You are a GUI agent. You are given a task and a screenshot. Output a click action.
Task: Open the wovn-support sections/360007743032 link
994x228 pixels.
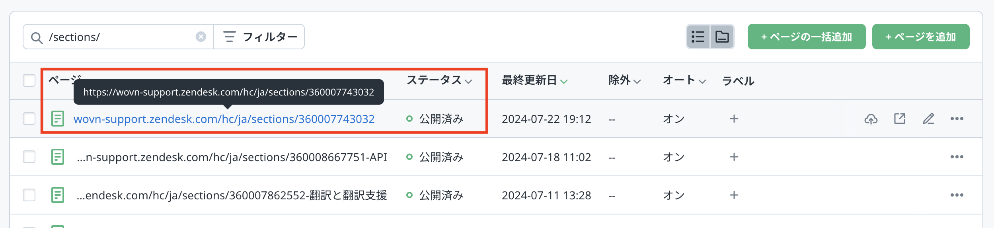click(x=224, y=119)
